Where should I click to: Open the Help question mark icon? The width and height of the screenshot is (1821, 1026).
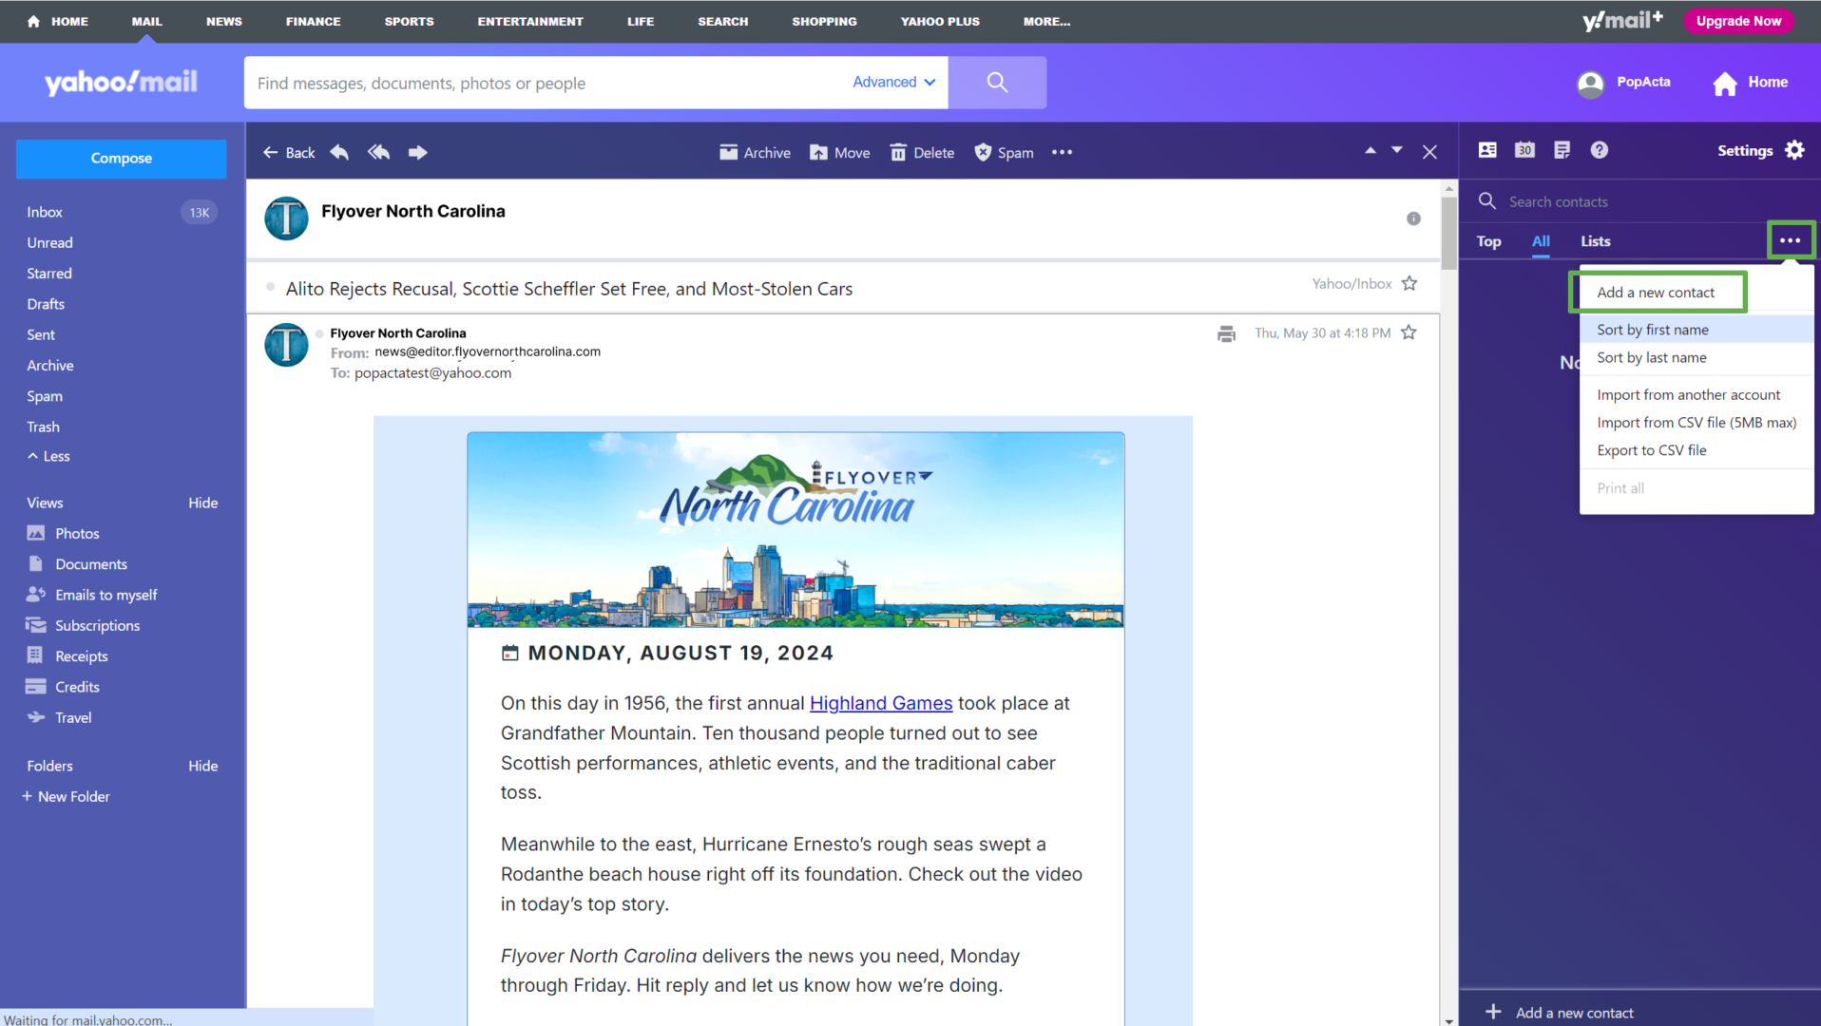pyautogui.click(x=1599, y=150)
